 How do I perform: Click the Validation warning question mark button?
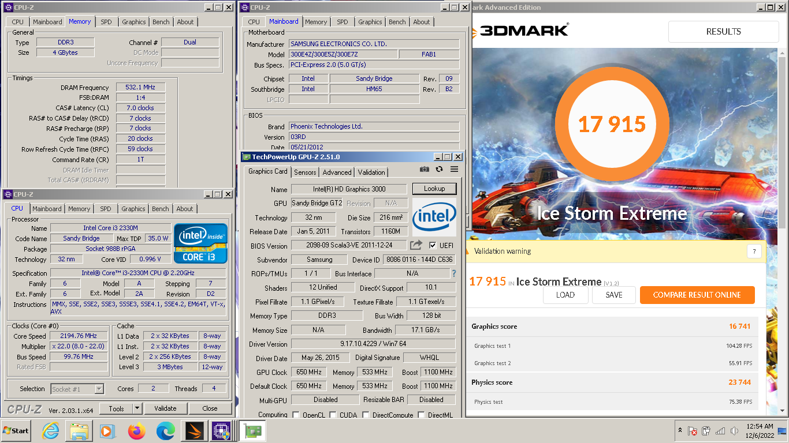754,251
